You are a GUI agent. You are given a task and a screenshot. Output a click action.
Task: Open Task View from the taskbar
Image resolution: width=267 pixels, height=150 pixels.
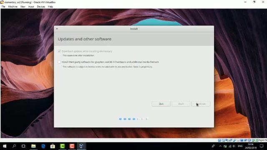[23, 146]
